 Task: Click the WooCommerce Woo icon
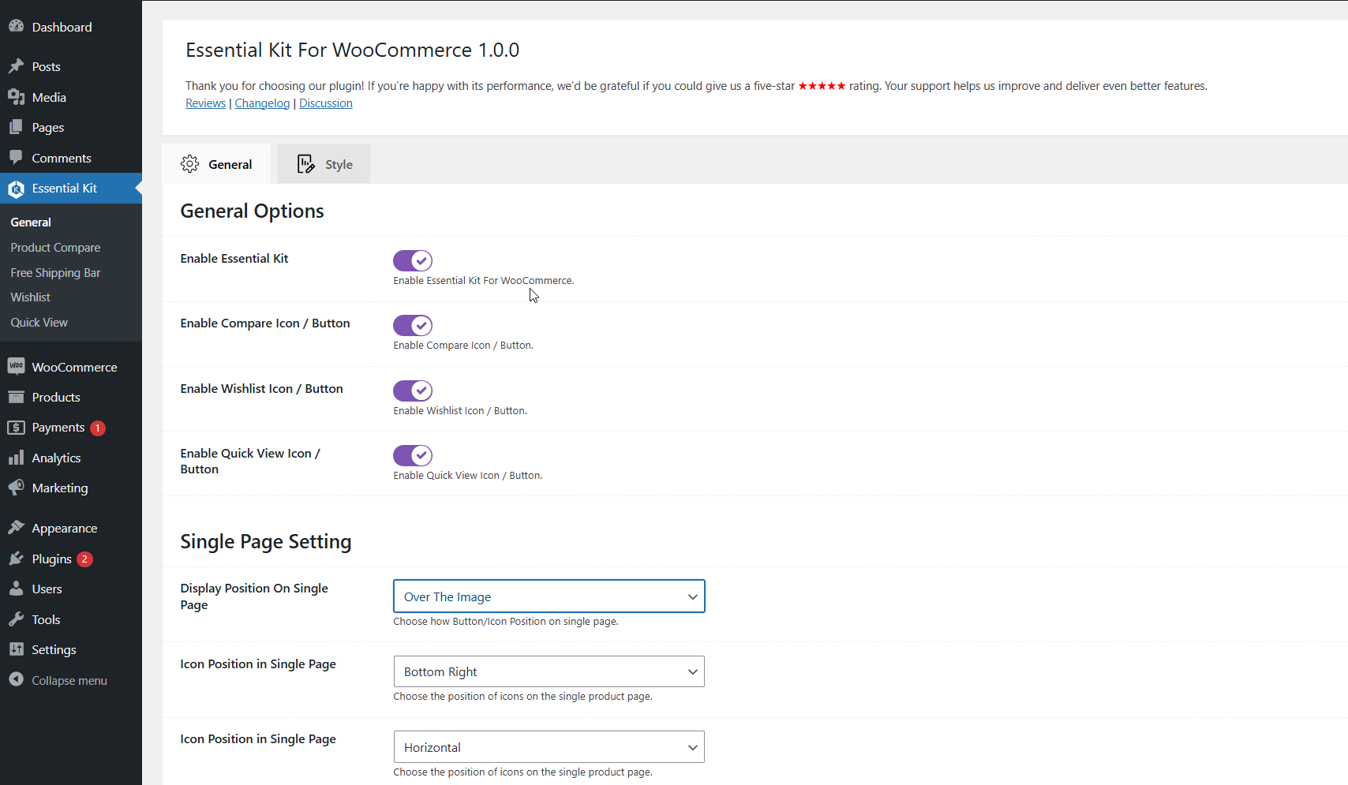(16, 366)
